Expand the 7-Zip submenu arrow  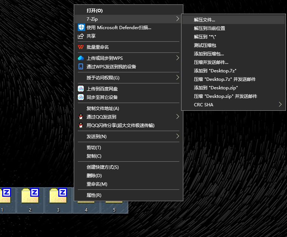coord(177,19)
